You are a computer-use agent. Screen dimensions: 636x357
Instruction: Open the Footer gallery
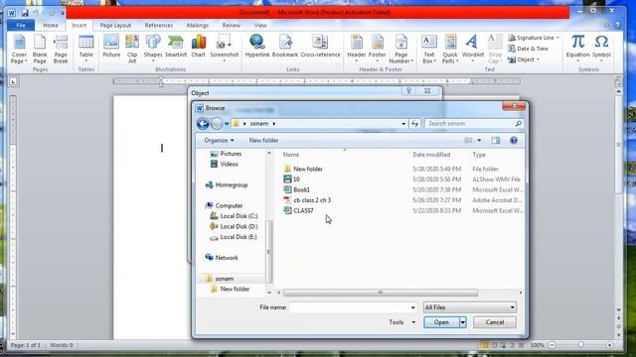[377, 48]
